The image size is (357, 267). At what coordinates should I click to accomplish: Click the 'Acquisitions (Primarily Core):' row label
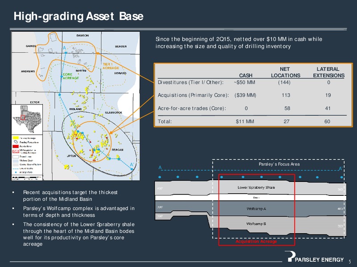pyautogui.click(x=193, y=95)
